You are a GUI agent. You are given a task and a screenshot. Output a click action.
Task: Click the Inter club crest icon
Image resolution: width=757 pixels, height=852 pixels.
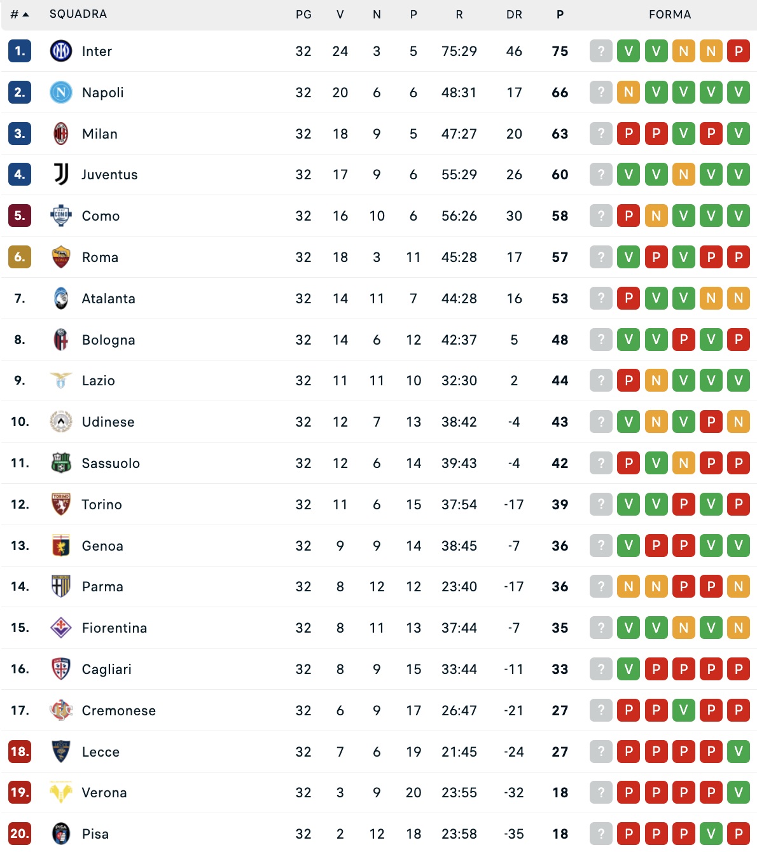click(x=61, y=51)
